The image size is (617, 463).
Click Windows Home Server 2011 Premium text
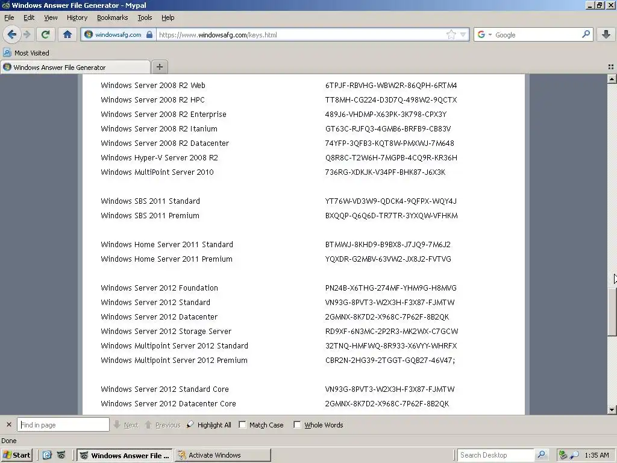click(166, 259)
